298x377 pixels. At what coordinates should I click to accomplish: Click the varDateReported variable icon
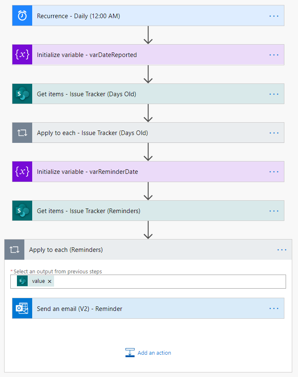[22, 55]
